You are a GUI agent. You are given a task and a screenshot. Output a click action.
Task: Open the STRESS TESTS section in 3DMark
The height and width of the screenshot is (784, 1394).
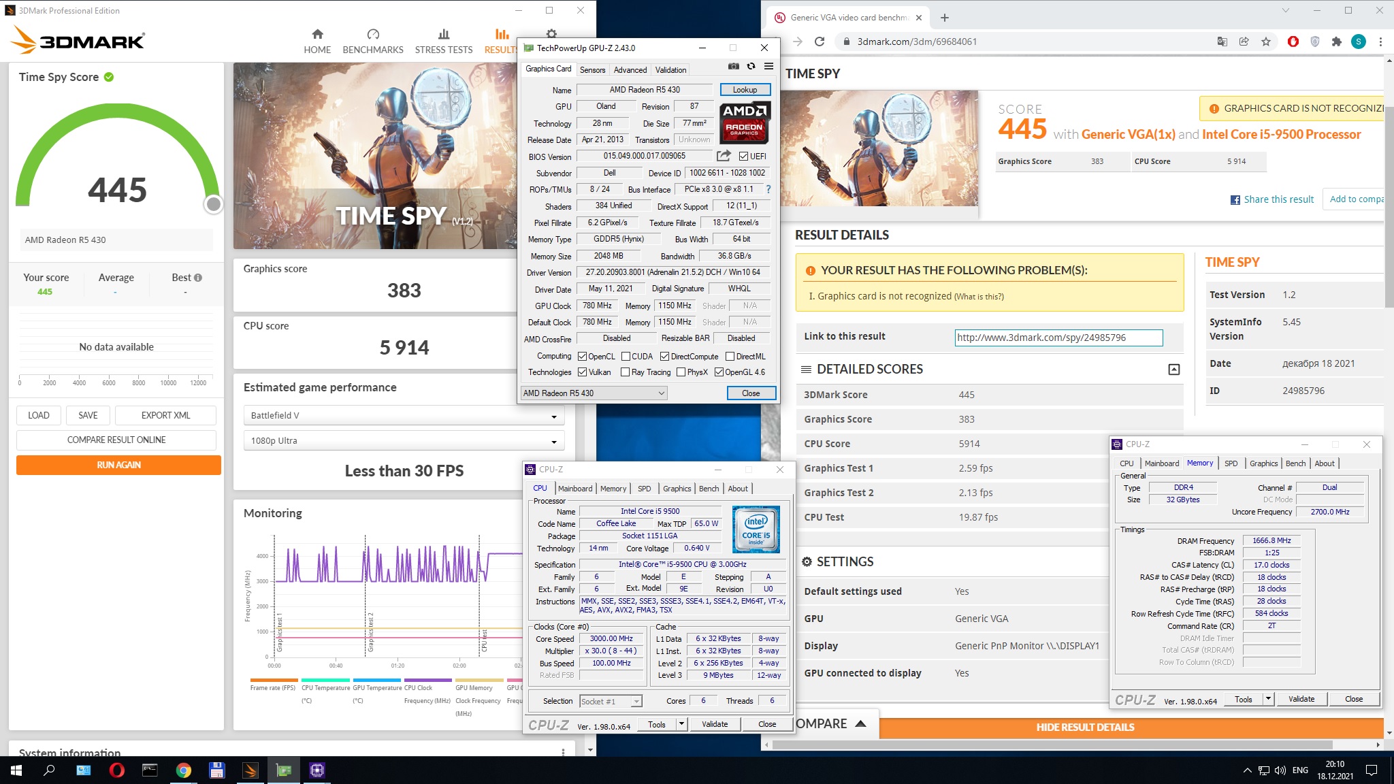[444, 42]
